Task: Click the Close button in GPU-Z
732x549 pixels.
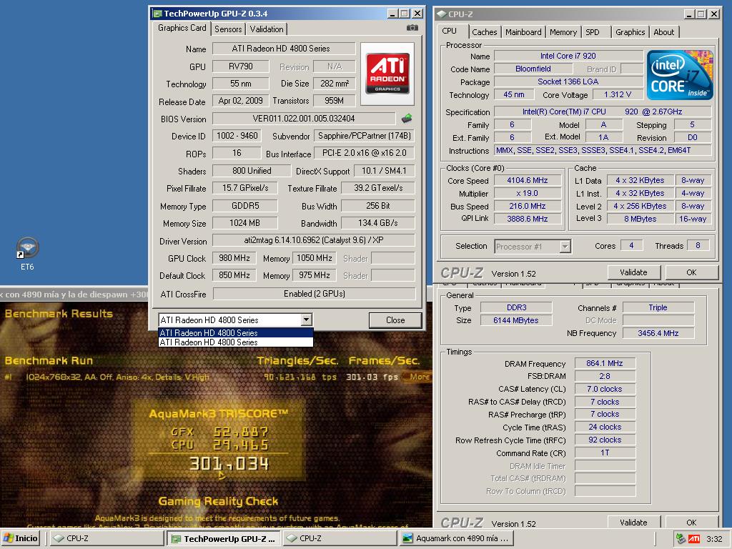Action: (x=395, y=320)
